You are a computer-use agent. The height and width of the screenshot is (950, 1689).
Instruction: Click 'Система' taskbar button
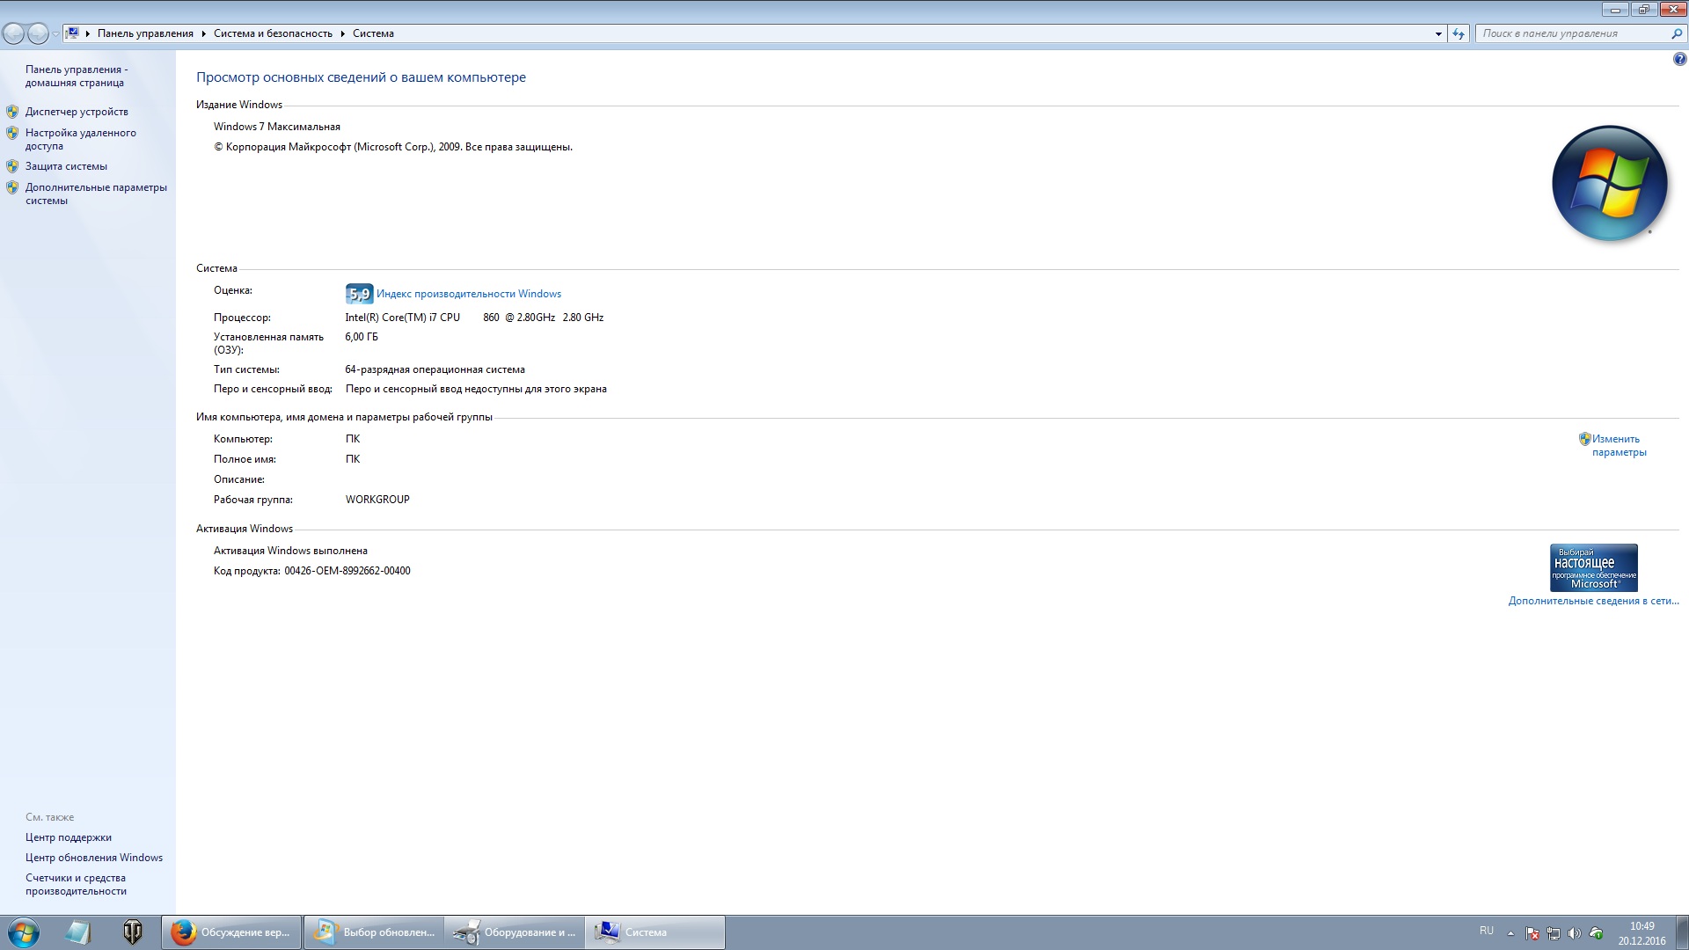point(655,932)
